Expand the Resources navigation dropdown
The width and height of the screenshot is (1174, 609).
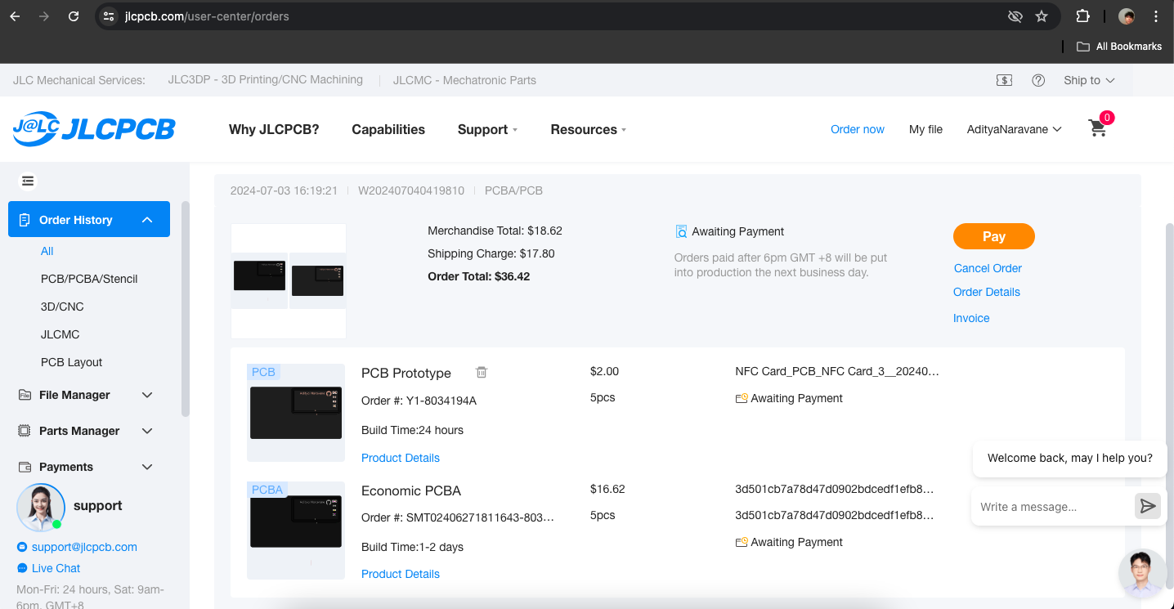pos(589,129)
